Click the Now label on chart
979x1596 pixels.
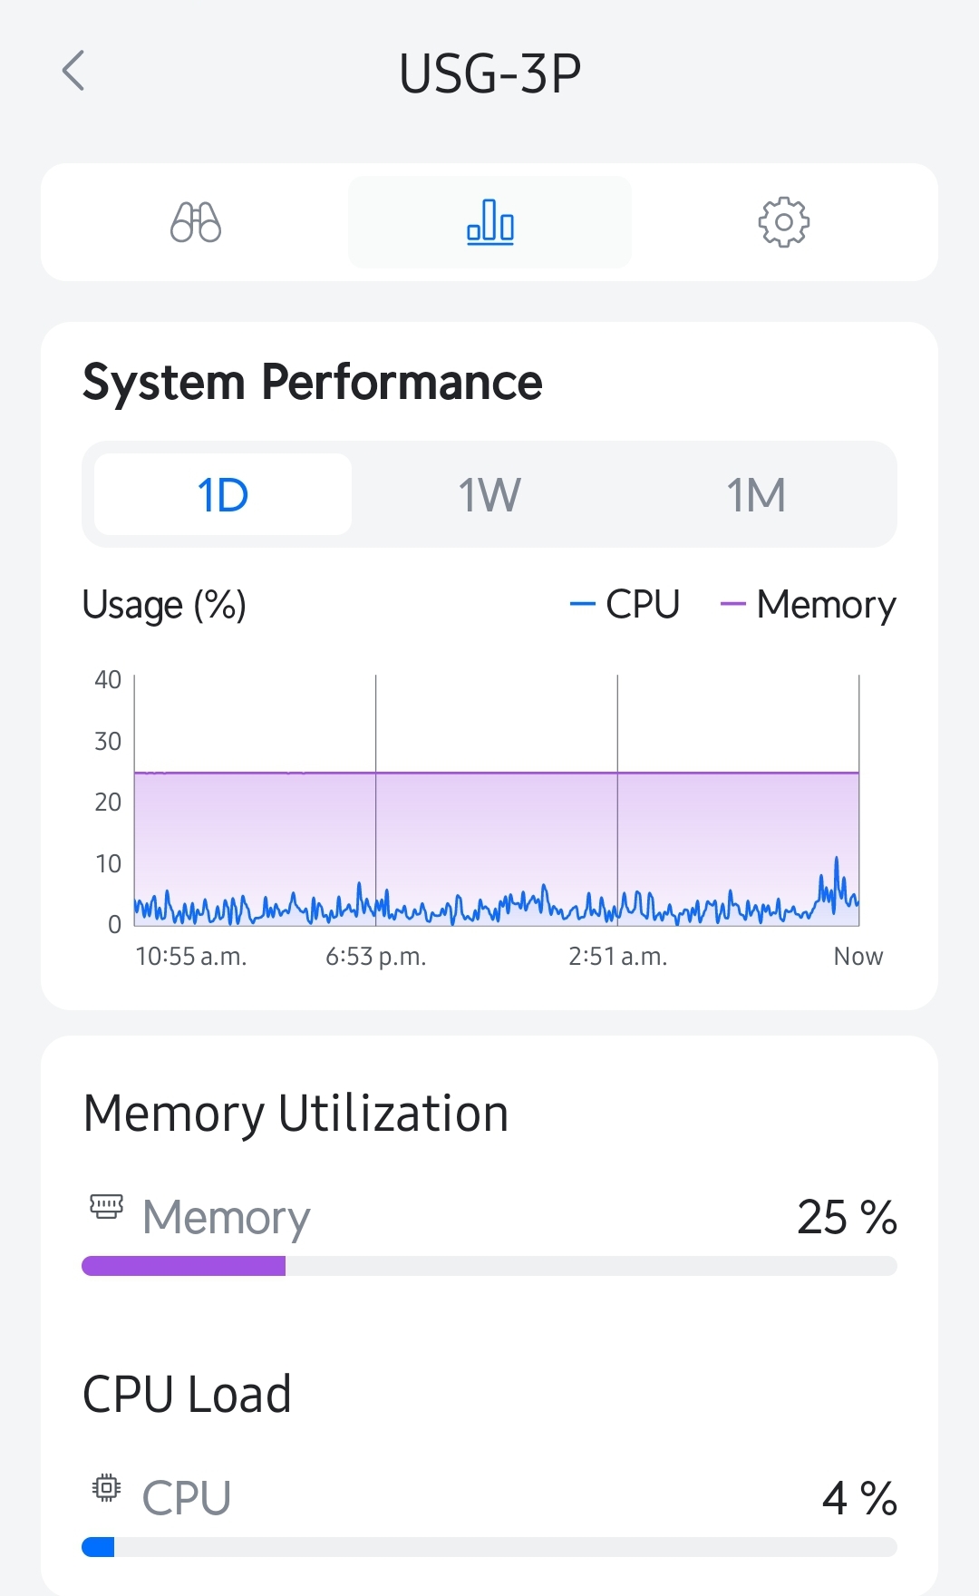[x=858, y=957]
